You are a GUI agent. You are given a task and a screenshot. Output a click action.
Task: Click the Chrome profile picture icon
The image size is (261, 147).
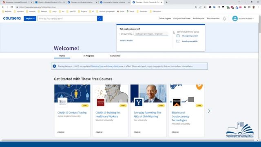coord(254,7)
